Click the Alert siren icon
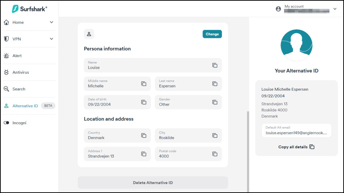This screenshot has height=193, width=344. (x=6, y=56)
